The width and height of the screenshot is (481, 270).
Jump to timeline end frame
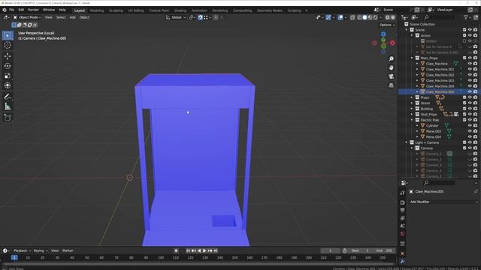pos(216,250)
